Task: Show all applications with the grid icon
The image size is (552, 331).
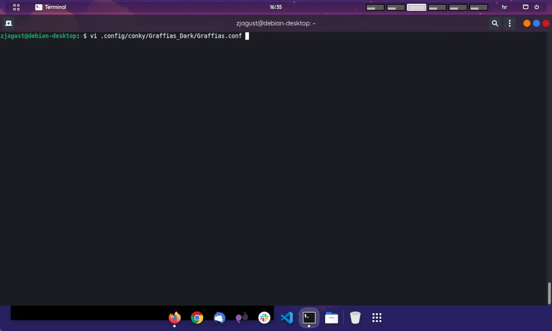Action: coord(376,318)
